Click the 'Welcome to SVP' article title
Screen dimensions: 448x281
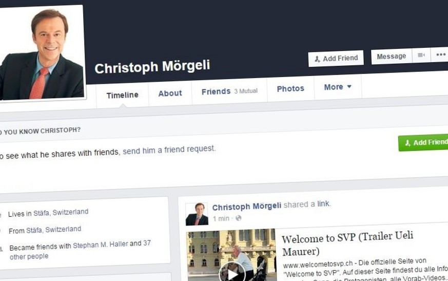click(347, 243)
